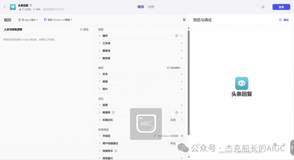This screenshot has height=160, width=294.
Task: Expand the 表格 section
Action: (x=100, y=82)
